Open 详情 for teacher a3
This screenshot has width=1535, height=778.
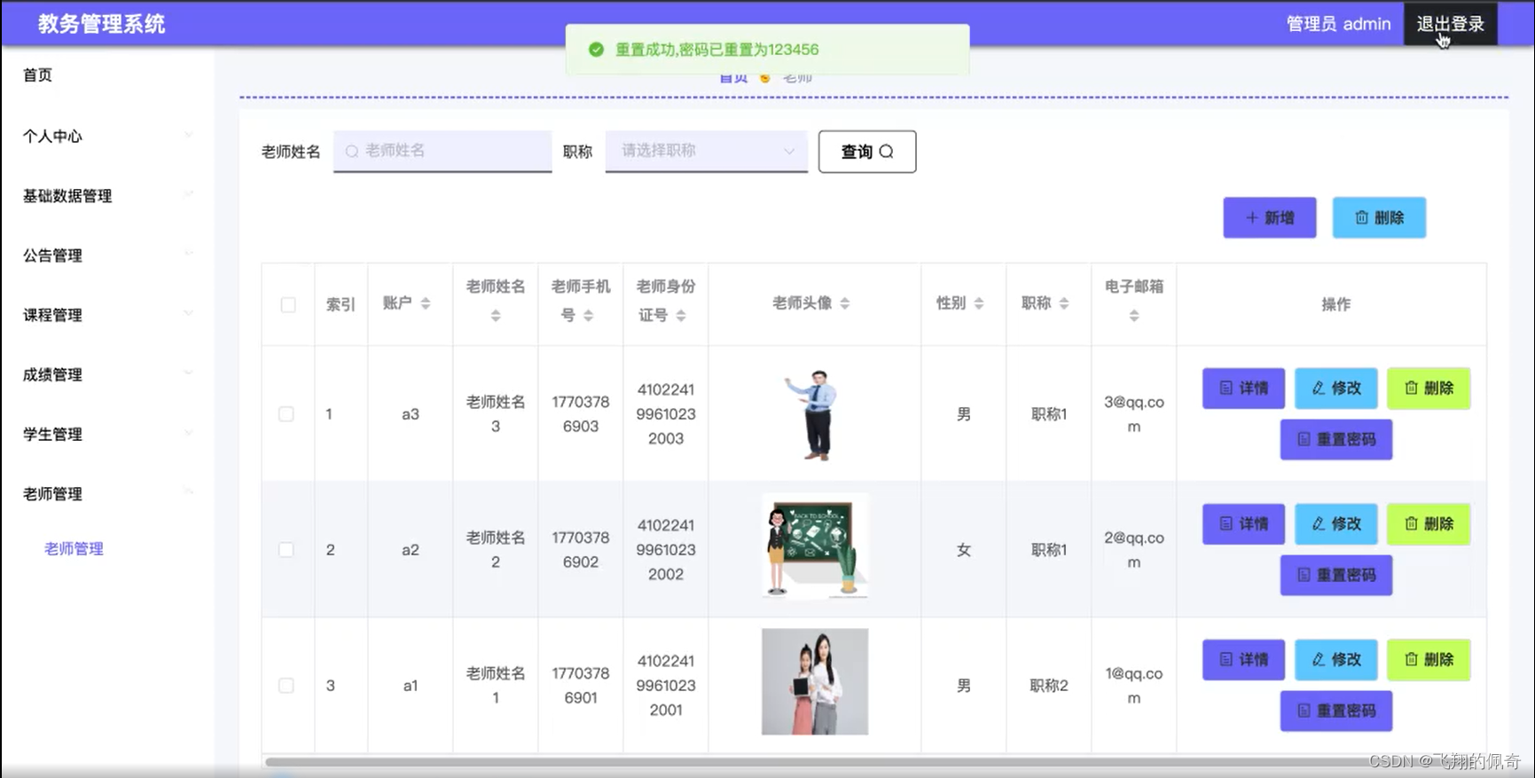(1243, 388)
